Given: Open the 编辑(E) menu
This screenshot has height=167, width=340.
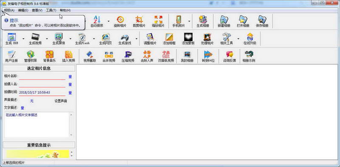Looking at the screenshot, I should [23, 10].
